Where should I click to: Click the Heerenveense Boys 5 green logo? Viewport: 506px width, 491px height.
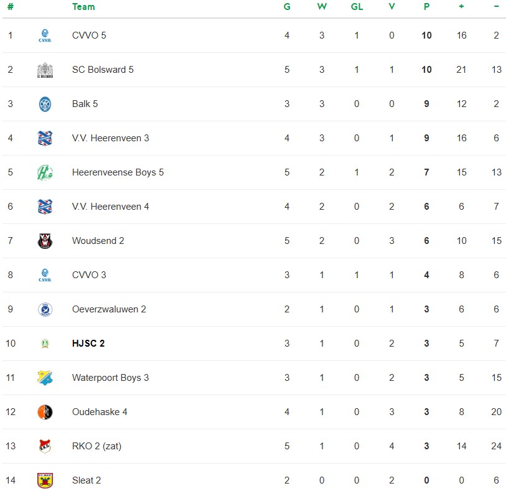pyautogui.click(x=45, y=172)
